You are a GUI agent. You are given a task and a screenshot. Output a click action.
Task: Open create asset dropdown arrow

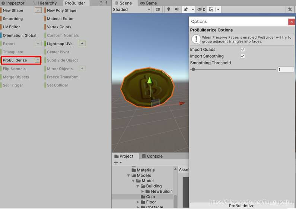[121, 162]
